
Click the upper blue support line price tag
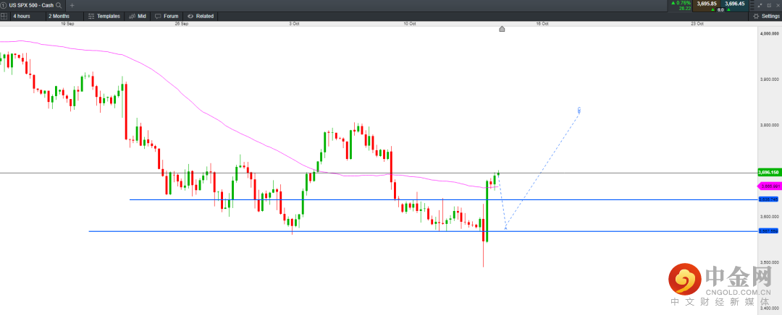(x=768, y=199)
